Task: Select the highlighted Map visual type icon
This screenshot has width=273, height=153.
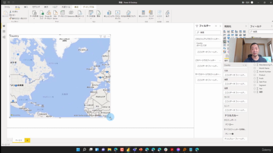Action: tap(225, 42)
